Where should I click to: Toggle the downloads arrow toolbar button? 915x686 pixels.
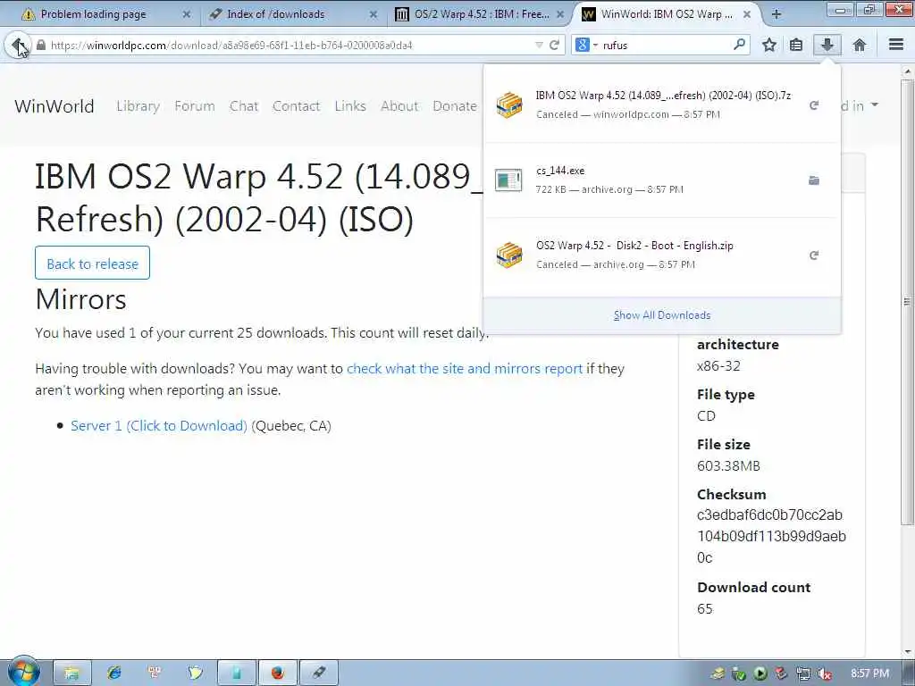point(827,45)
